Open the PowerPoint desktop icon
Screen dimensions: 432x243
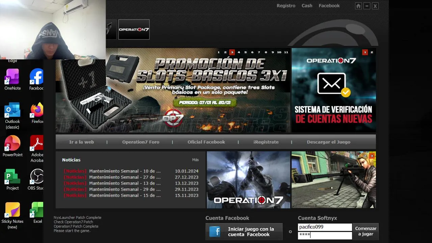click(x=12, y=146)
